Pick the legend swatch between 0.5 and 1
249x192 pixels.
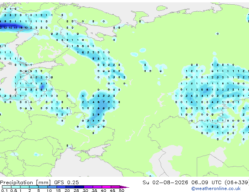coord(16,187)
